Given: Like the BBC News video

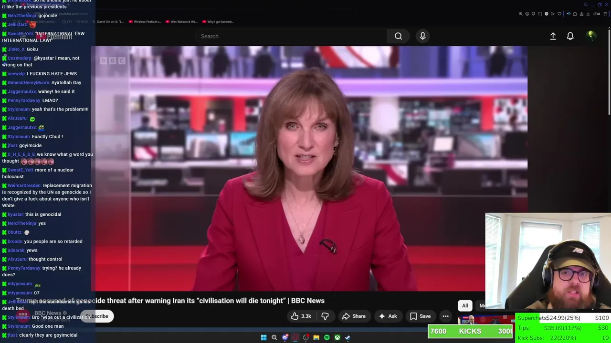Looking at the screenshot, I should pyautogui.click(x=301, y=316).
